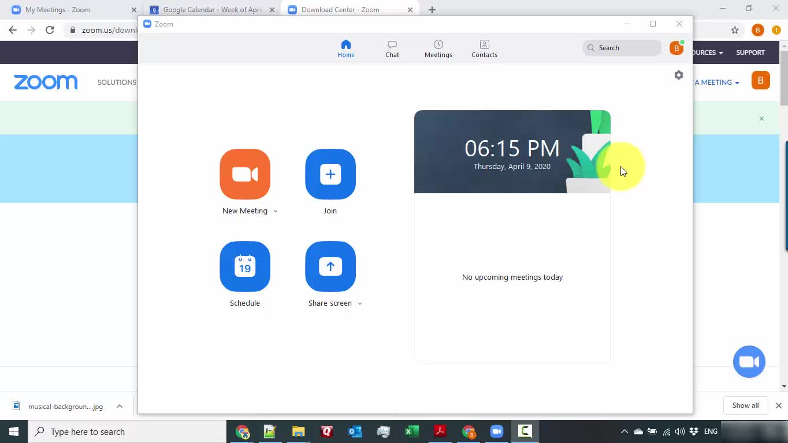Click the orange New Meeting camera icon
Viewport: 788px width, 443px height.
pyautogui.click(x=245, y=174)
